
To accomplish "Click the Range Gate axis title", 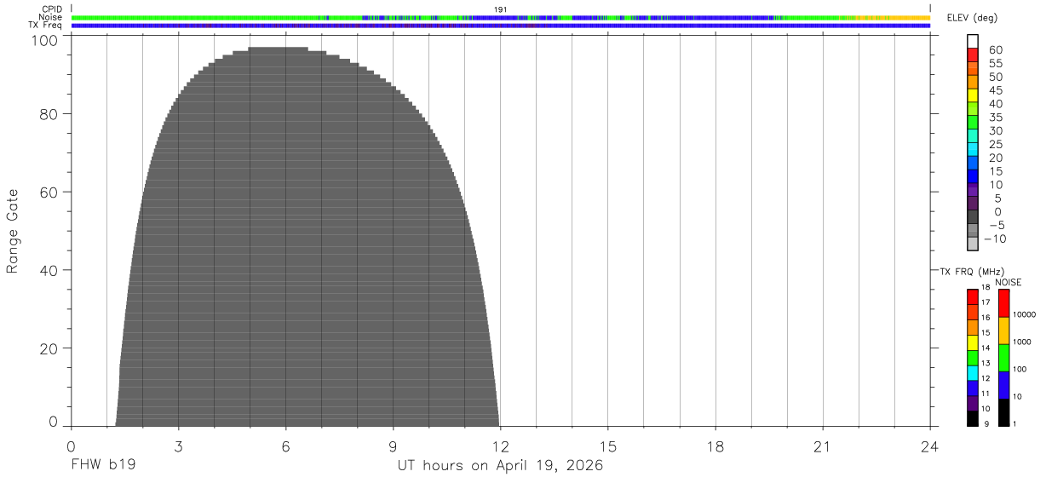I will click(13, 230).
